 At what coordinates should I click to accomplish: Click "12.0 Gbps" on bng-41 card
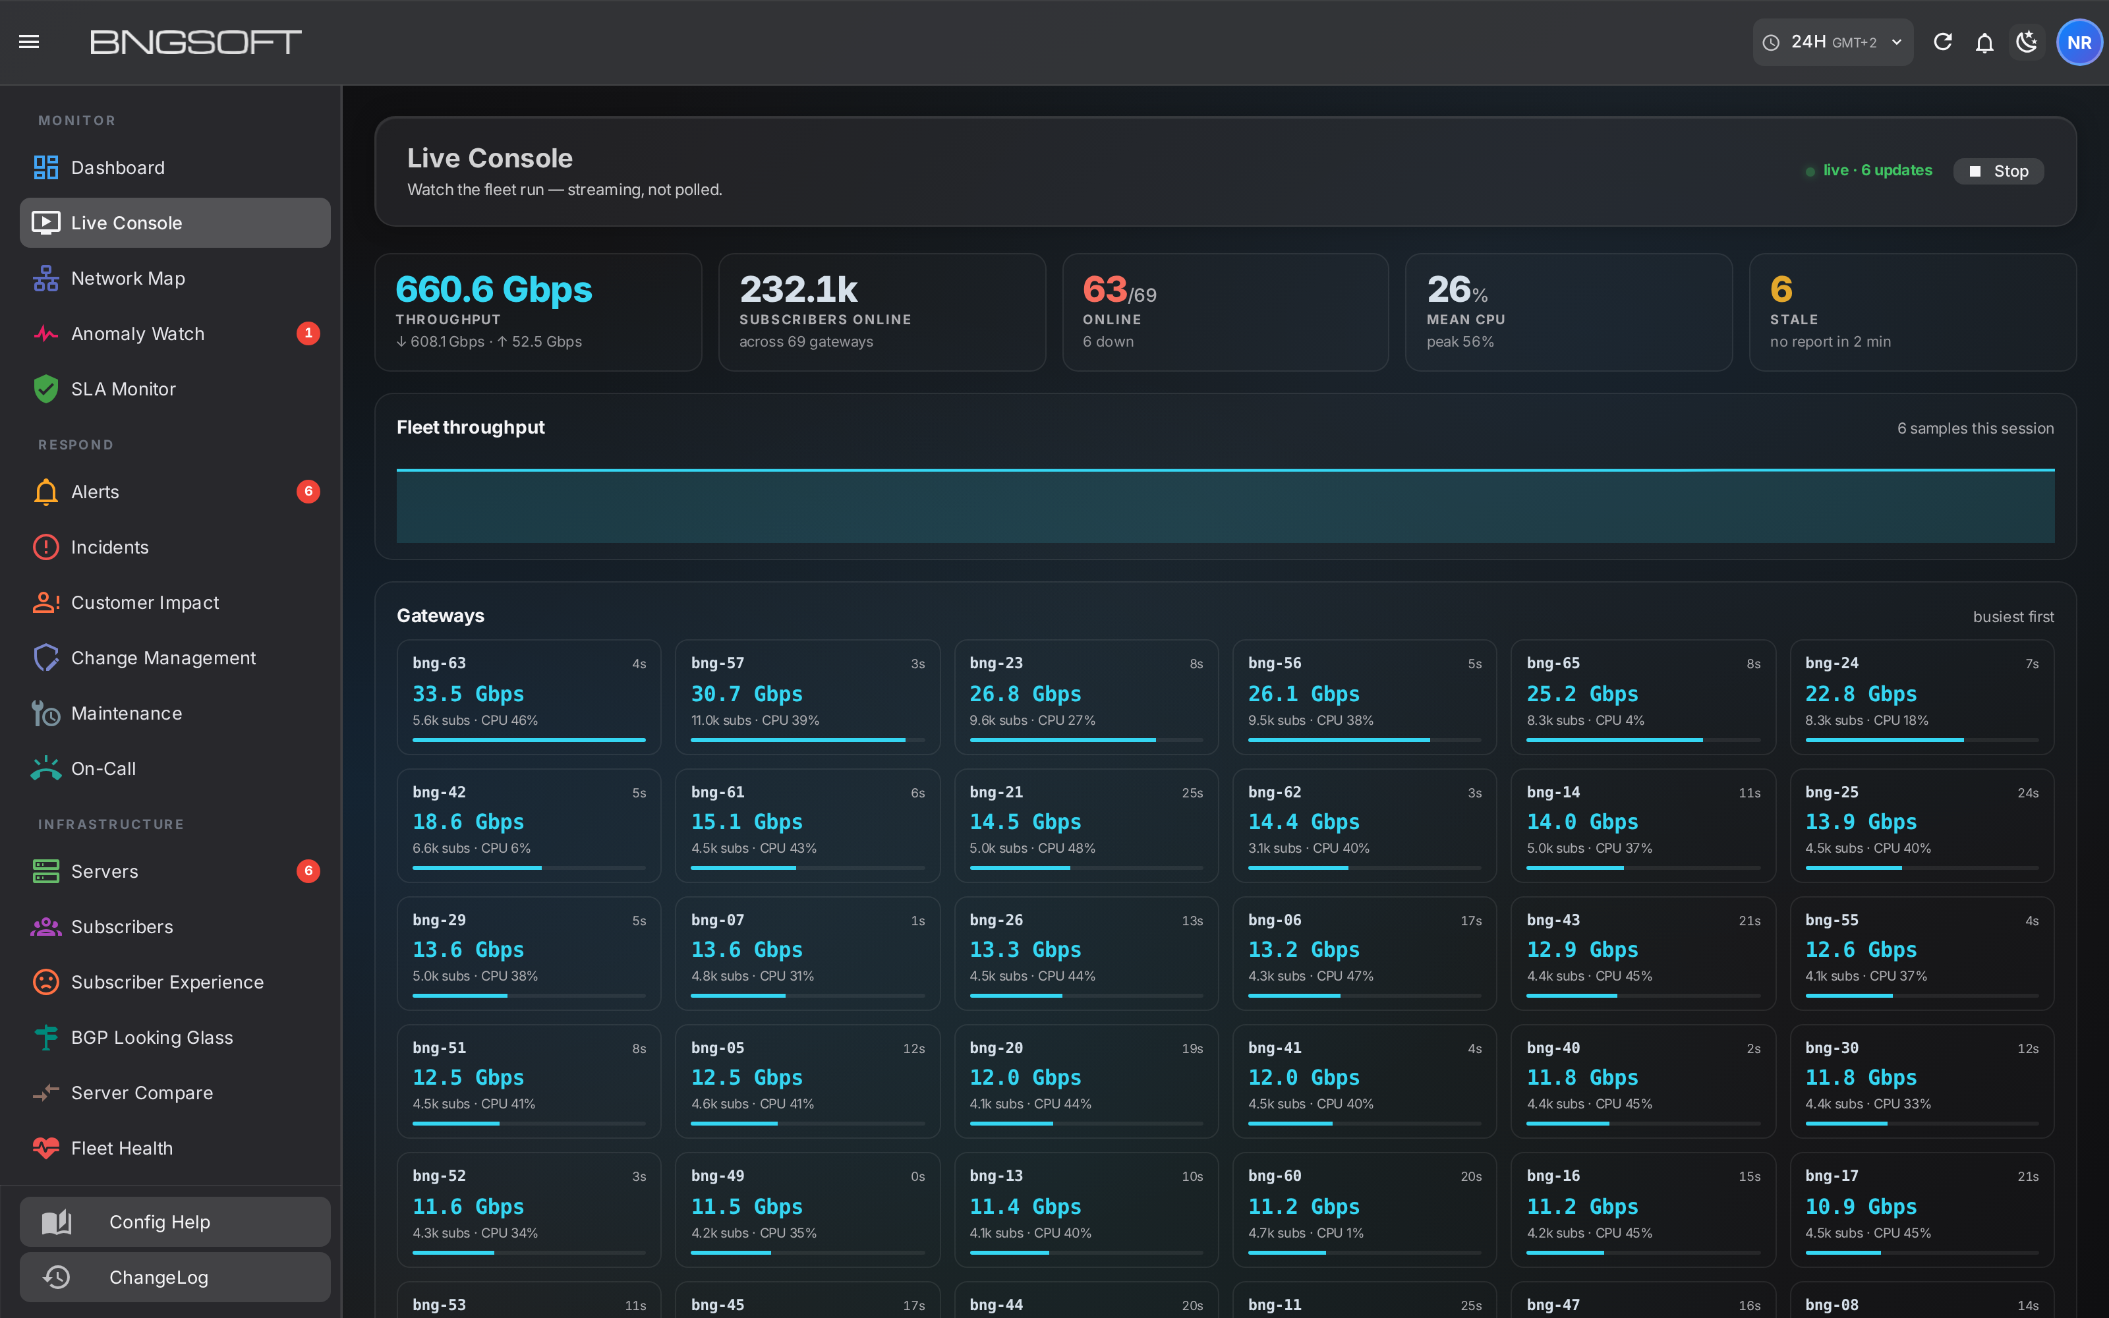tap(1304, 1078)
